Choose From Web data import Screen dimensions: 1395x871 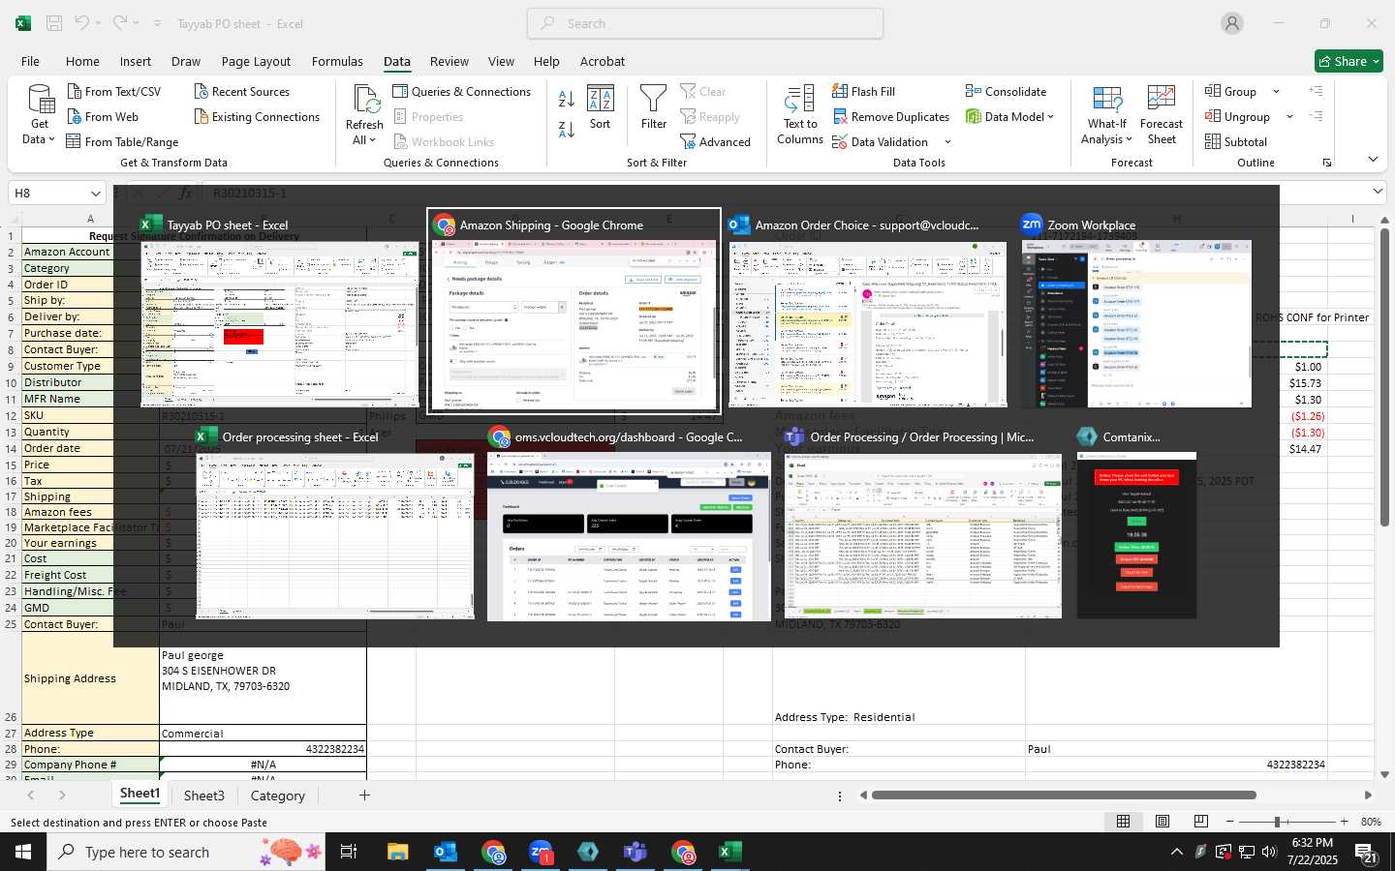point(103,116)
